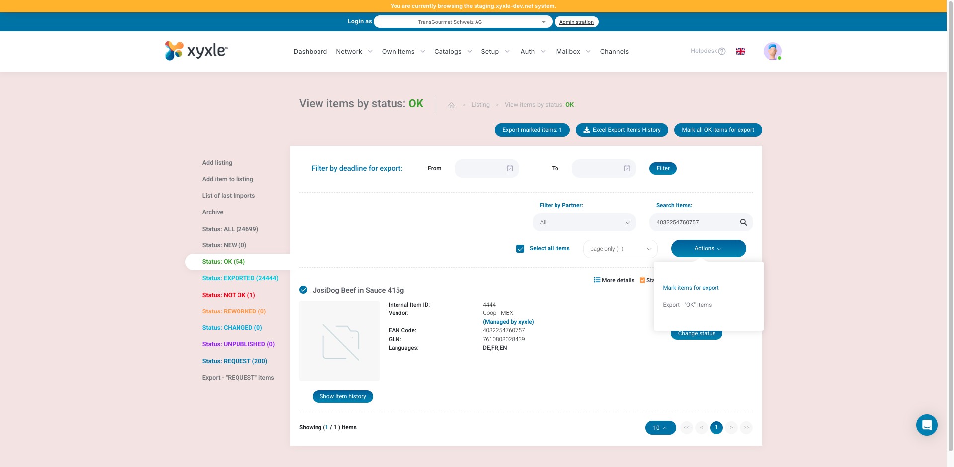The height and width of the screenshot is (467, 954).
Task: Open Add item to listing
Action: [228, 179]
